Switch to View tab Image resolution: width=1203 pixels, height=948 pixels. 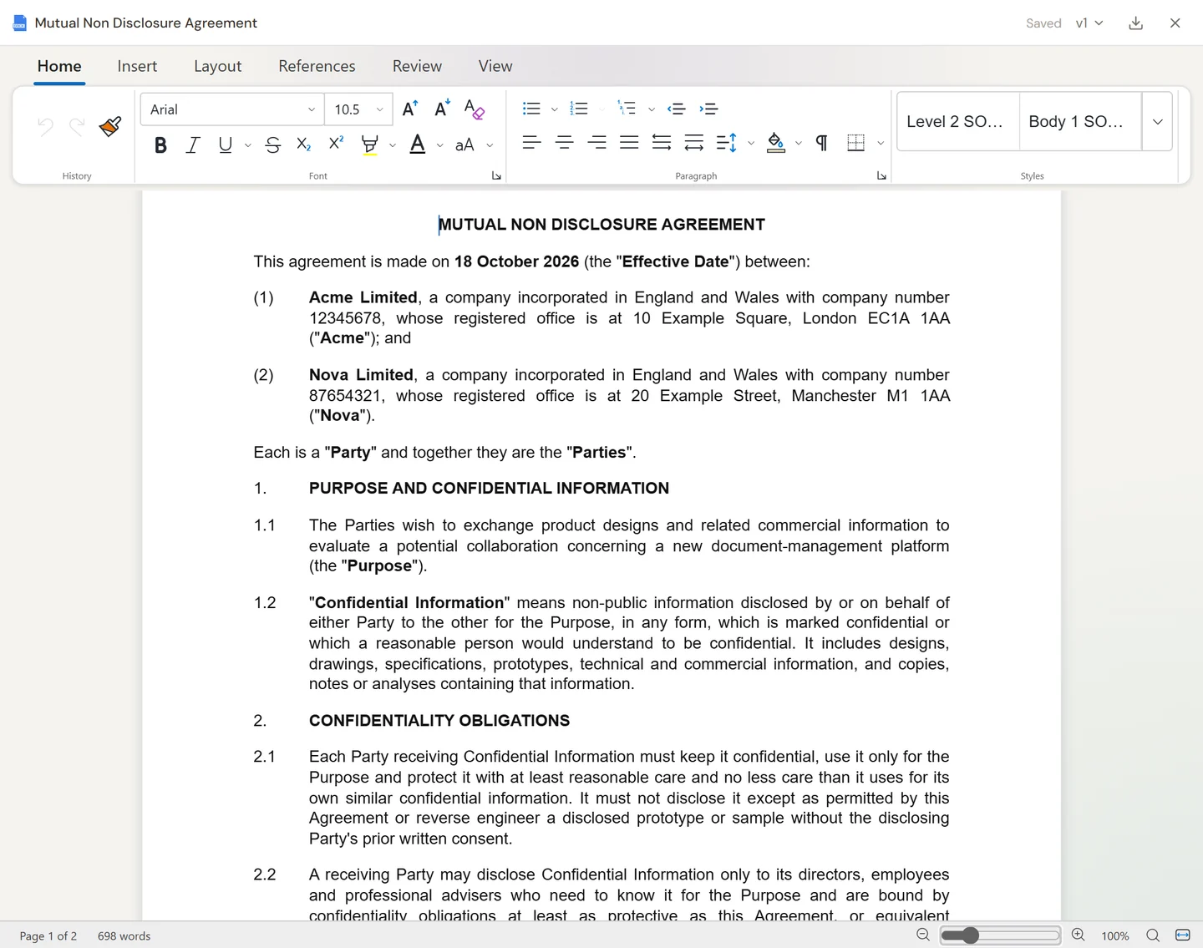pyautogui.click(x=495, y=66)
